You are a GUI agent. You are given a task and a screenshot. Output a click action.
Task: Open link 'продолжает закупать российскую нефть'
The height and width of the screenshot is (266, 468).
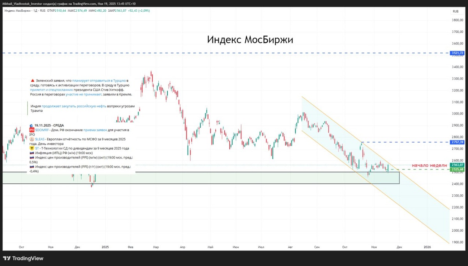coord(74,106)
